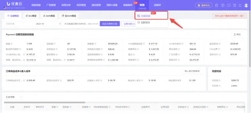Open the user avatar menu

coord(246,5)
